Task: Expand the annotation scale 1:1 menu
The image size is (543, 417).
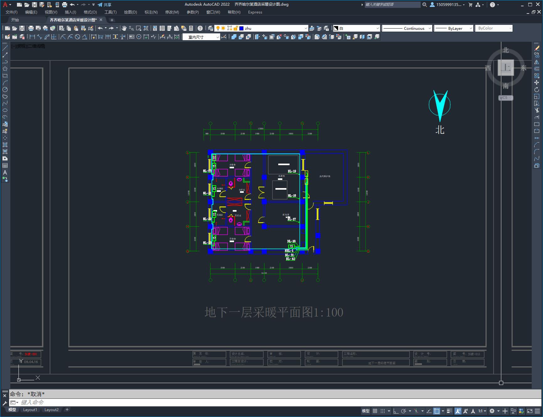Action: 482,411
